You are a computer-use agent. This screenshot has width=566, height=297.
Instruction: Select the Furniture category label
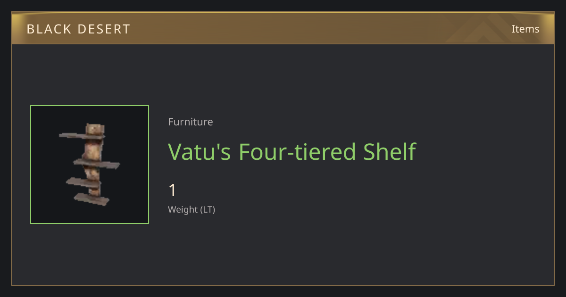click(x=191, y=122)
